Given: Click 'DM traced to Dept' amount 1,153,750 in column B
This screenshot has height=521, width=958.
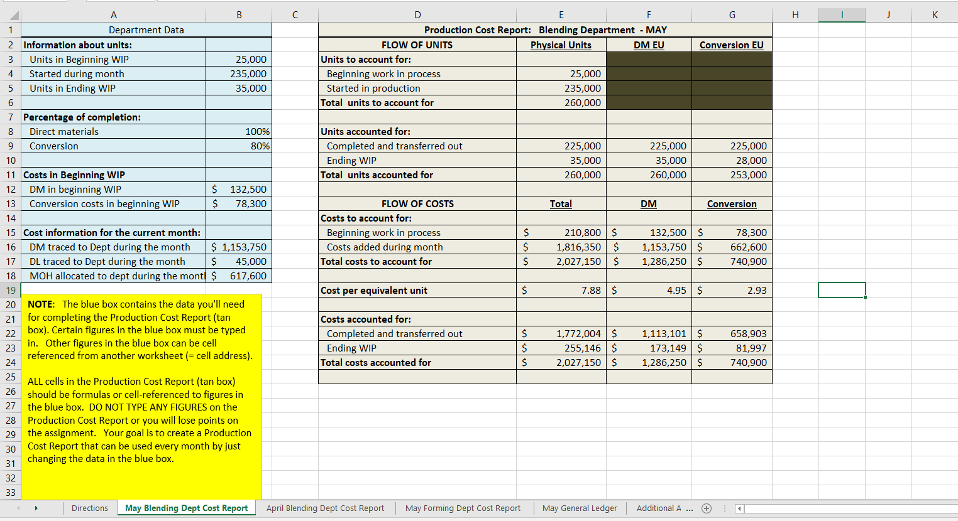Looking at the screenshot, I should click(239, 247).
